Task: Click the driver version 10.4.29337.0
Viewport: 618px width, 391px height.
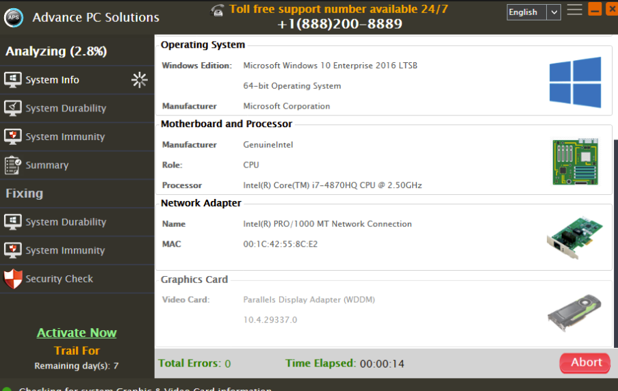Action: click(x=270, y=320)
